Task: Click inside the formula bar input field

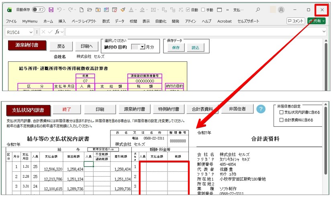Action: pos(193,32)
